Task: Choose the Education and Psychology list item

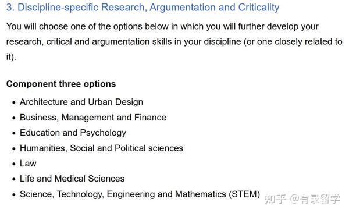Action: 73,133
